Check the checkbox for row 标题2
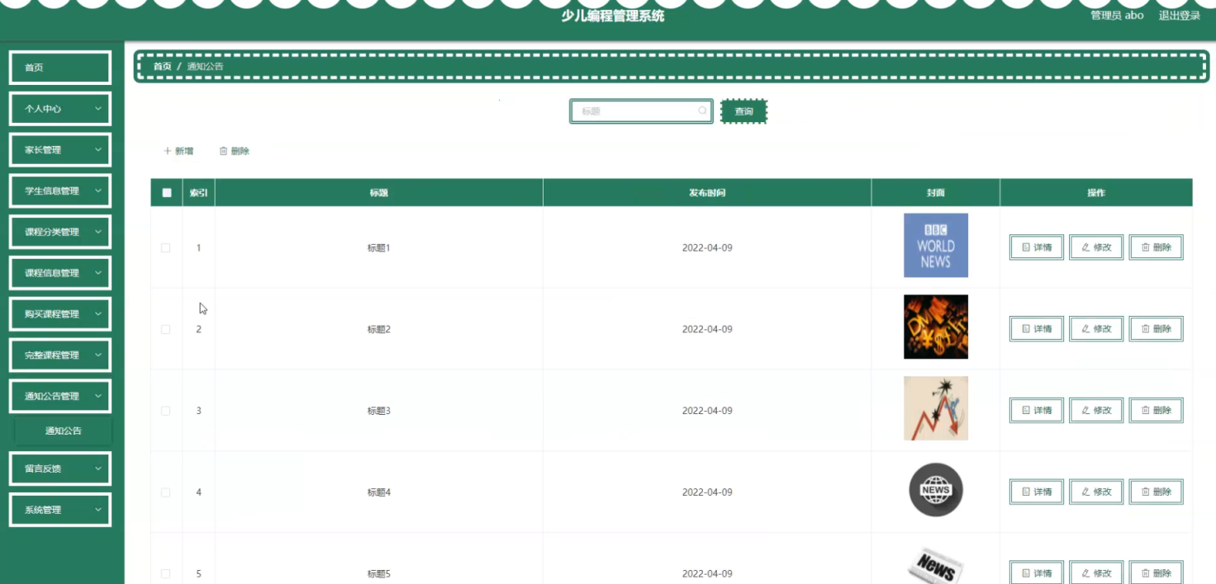The width and height of the screenshot is (1216, 584). (166, 329)
